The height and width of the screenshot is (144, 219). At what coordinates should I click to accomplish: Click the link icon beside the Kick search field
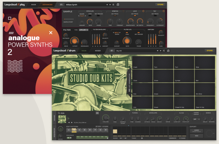(x=97, y=113)
